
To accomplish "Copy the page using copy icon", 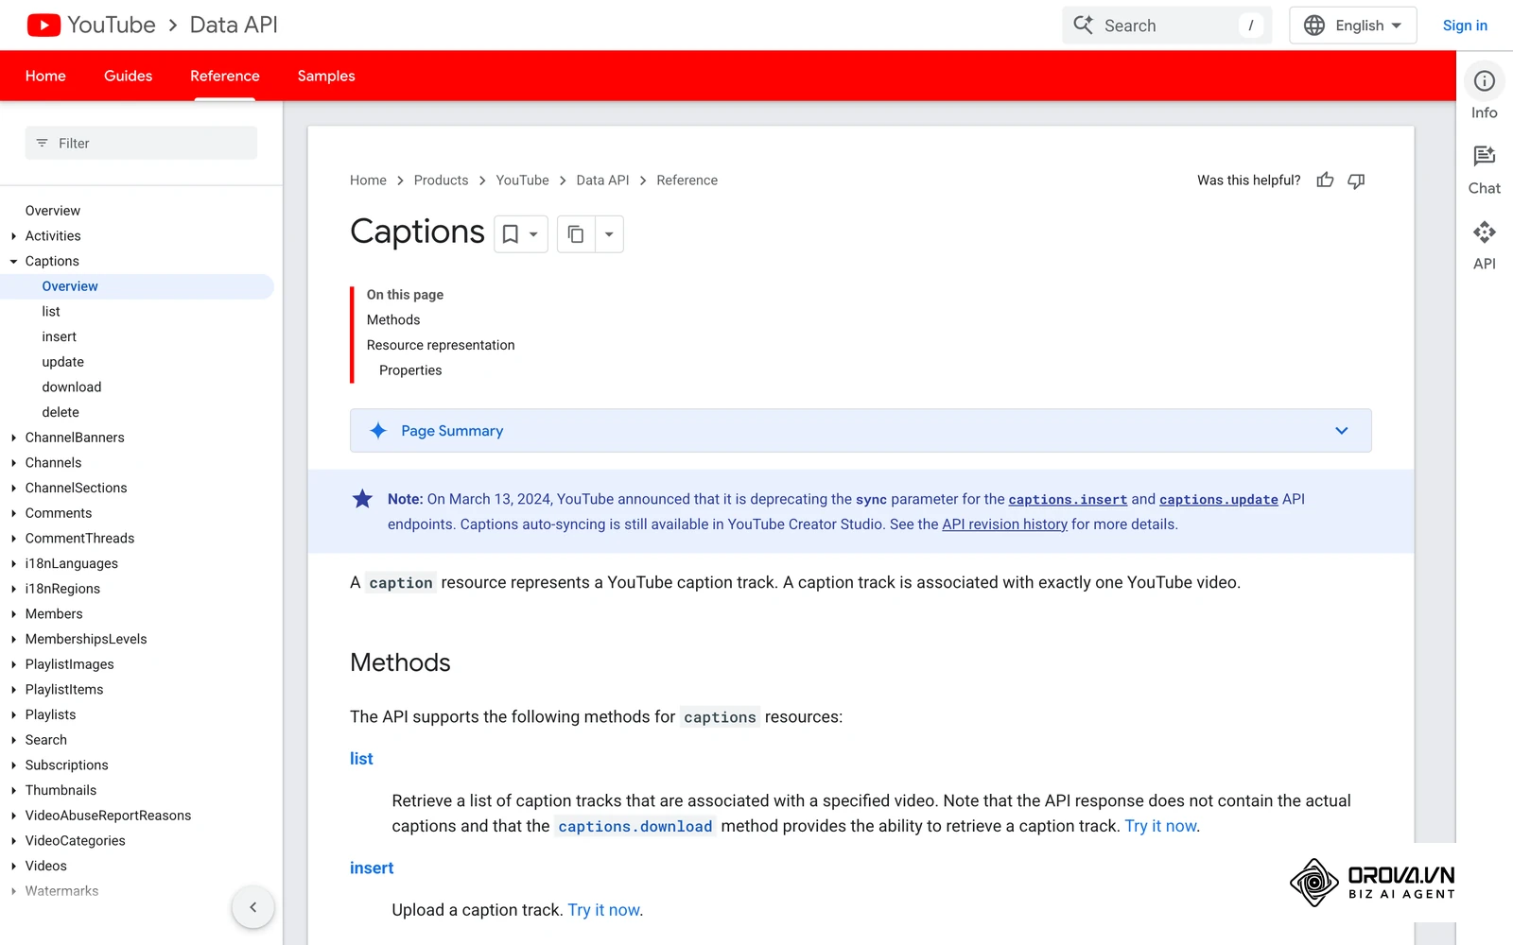I will [x=576, y=234].
